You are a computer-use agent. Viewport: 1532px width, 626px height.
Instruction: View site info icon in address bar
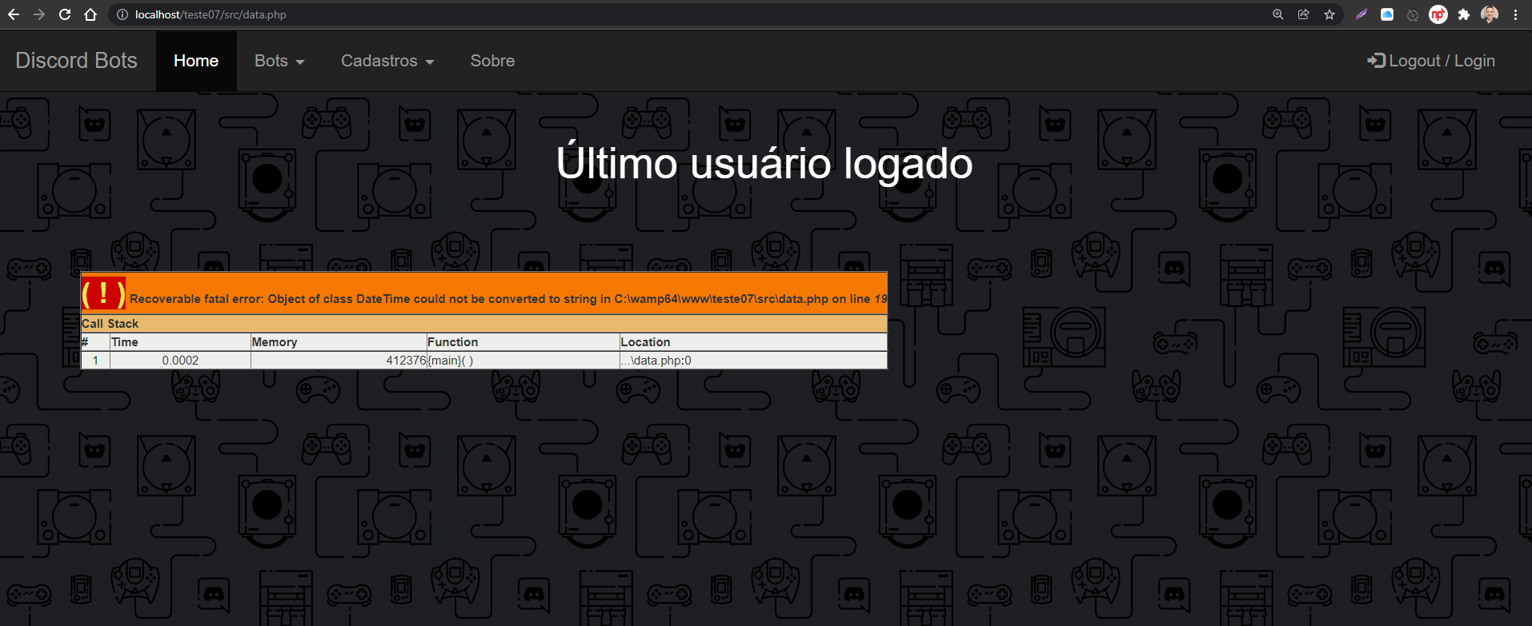click(x=122, y=14)
